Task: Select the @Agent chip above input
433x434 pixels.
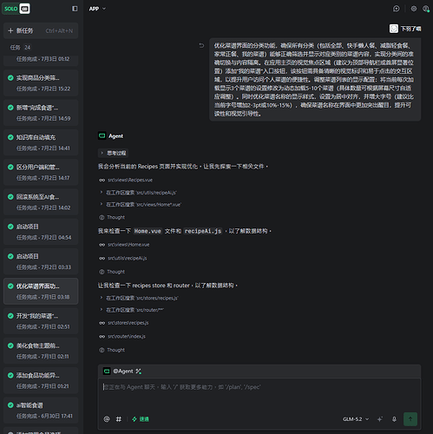Action: [119, 372]
